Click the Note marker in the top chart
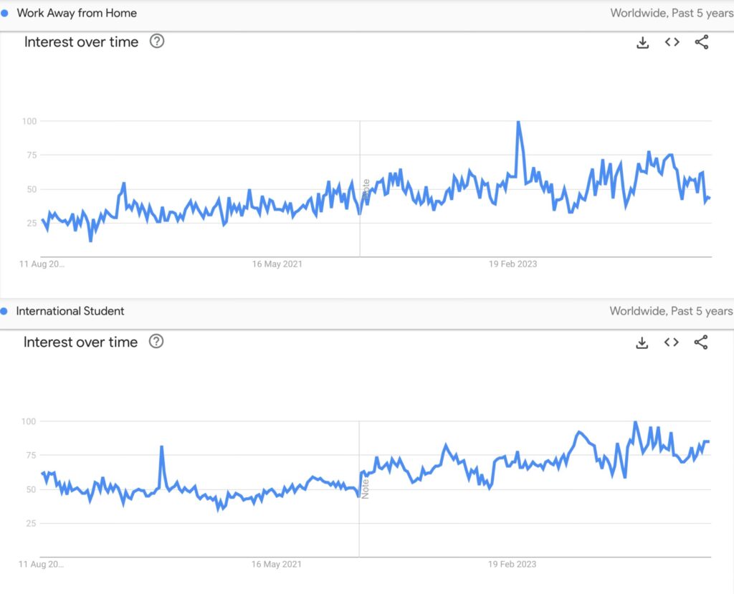Screen dimensions: 734x594 (x=366, y=189)
